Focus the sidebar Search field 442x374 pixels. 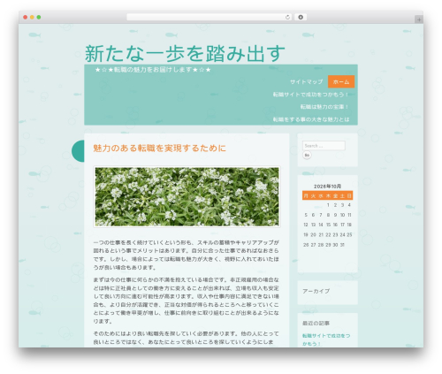pos(324,146)
